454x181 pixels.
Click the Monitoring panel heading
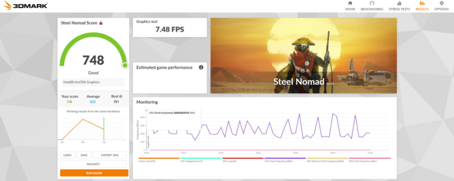[x=147, y=102]
